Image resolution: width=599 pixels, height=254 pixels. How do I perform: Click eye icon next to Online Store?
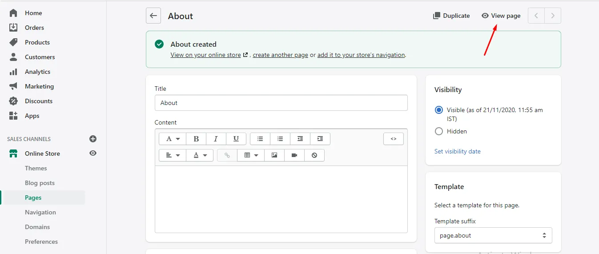(93, 153)
